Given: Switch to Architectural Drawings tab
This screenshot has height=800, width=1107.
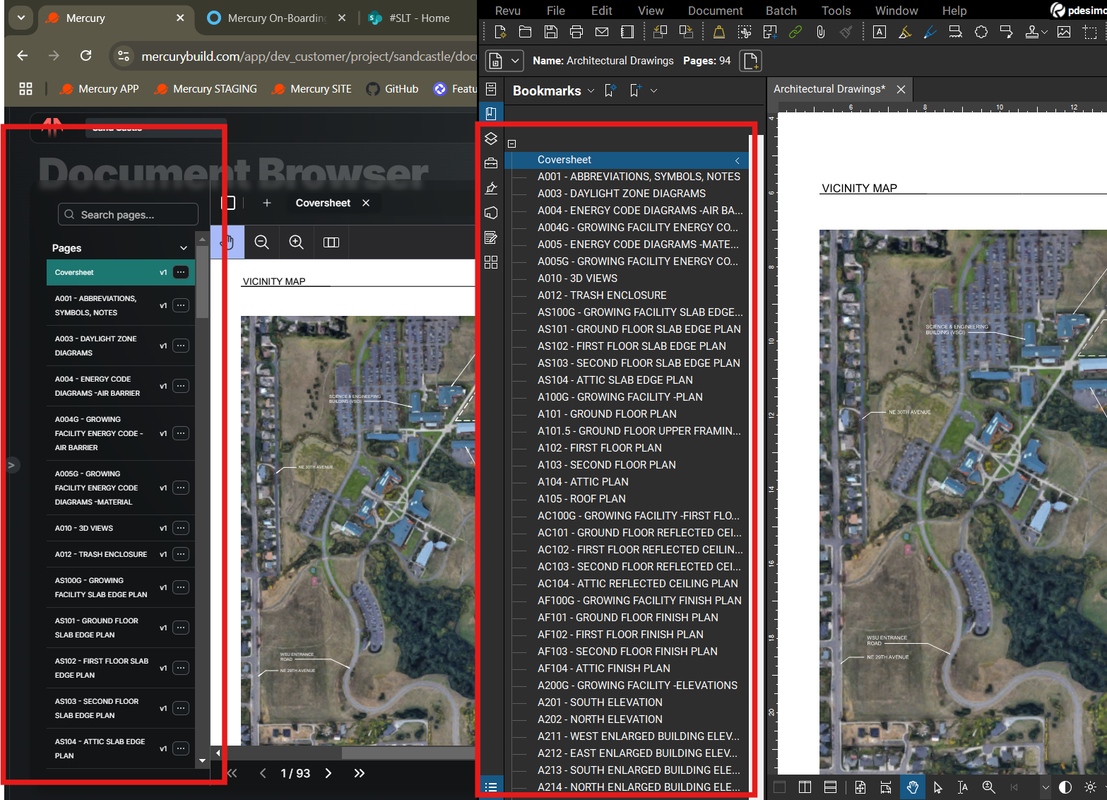Looking at the screenshot, I should pyautogui.click(x=829, y=89).
